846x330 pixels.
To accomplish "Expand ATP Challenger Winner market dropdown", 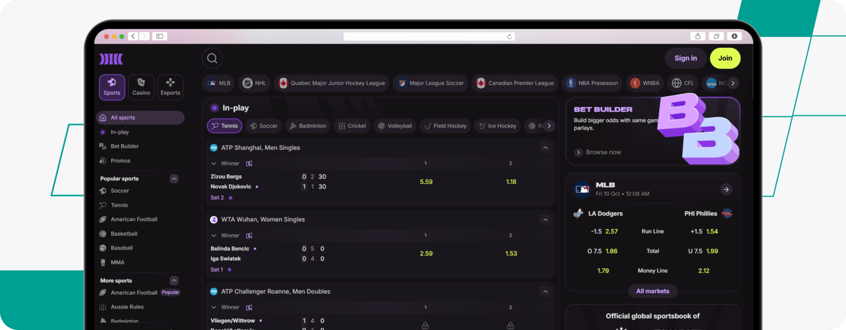I will tap(214, 307).
